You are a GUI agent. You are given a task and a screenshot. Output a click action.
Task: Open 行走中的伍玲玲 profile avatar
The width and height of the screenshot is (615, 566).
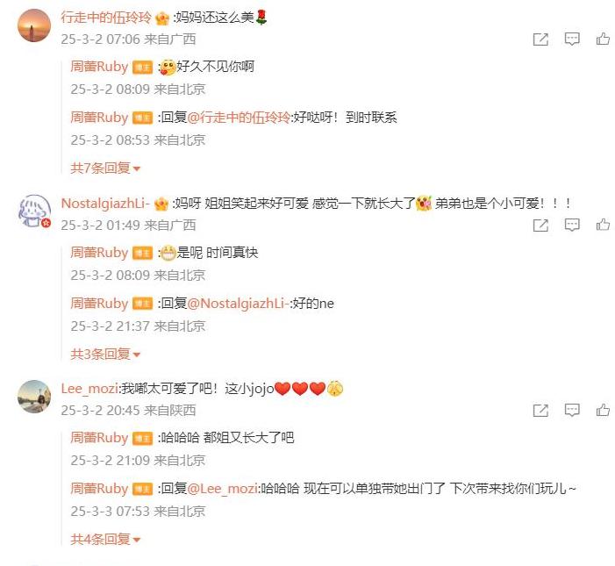pos(34,25)
